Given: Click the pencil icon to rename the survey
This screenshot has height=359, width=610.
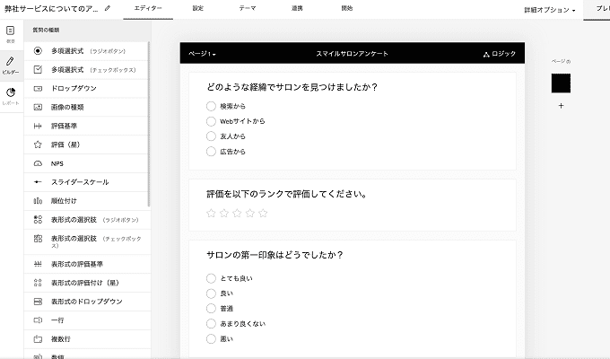Looking at the screenshot, I should pos(109,8).
